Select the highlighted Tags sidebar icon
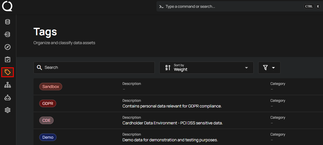Screen dimensions: 323x145 tap(8, 72)
